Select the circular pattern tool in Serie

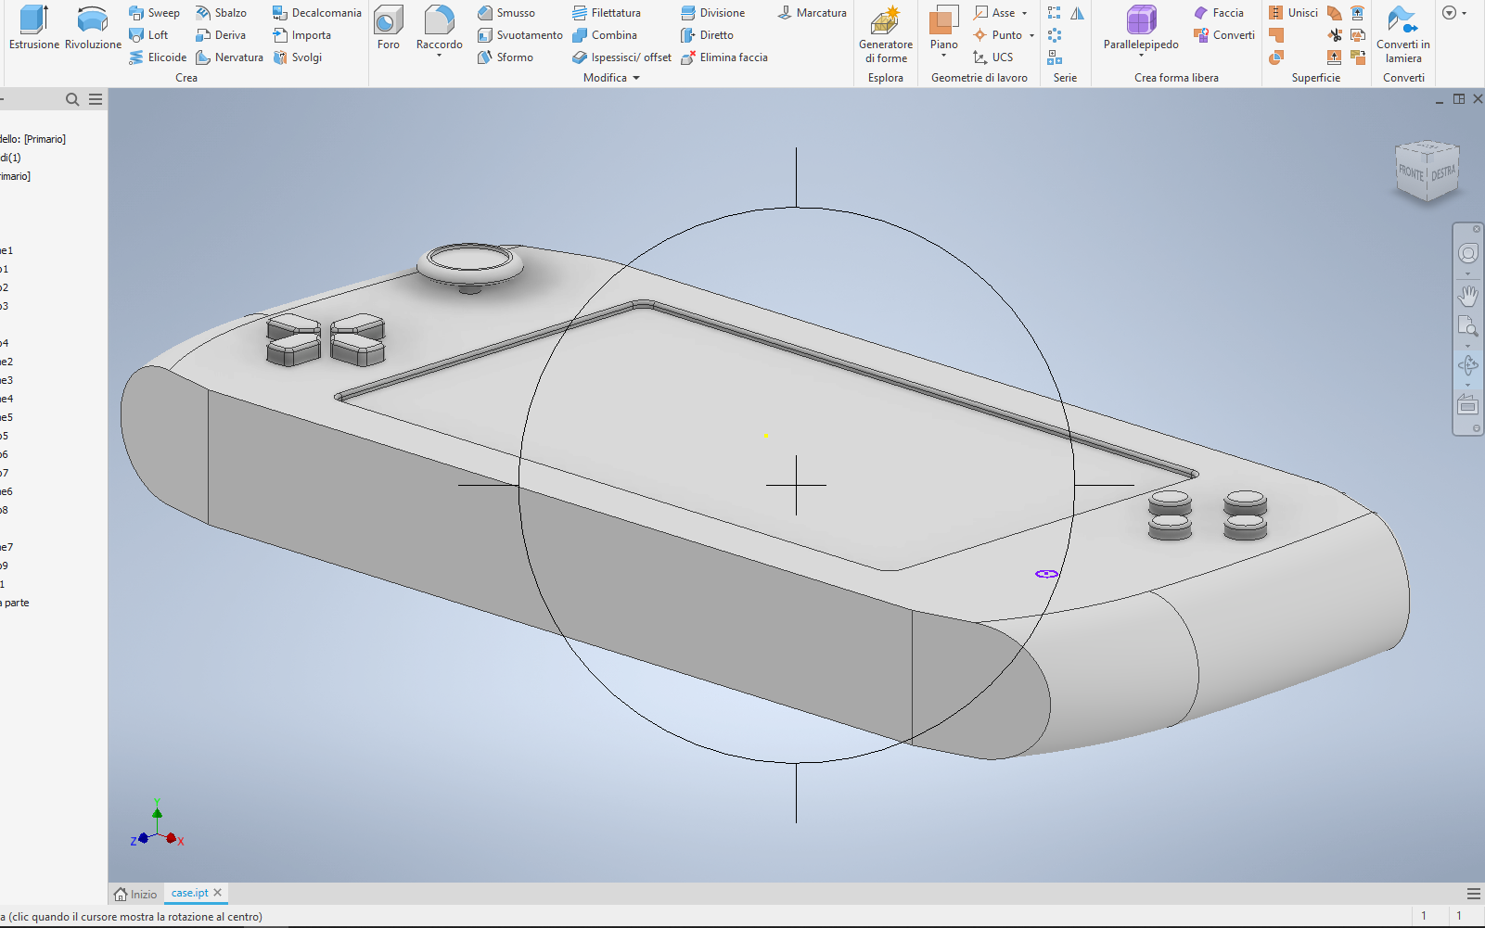tap(1055, 35)
